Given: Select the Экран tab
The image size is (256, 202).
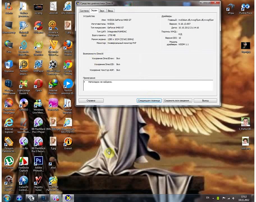Looking at the screenshot, I should click(94, 10).
